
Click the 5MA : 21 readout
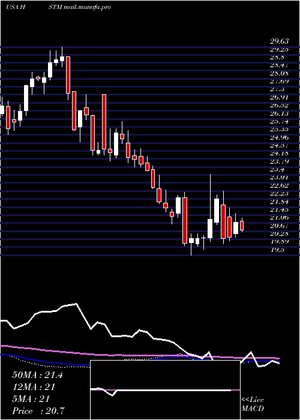(31, 399)
